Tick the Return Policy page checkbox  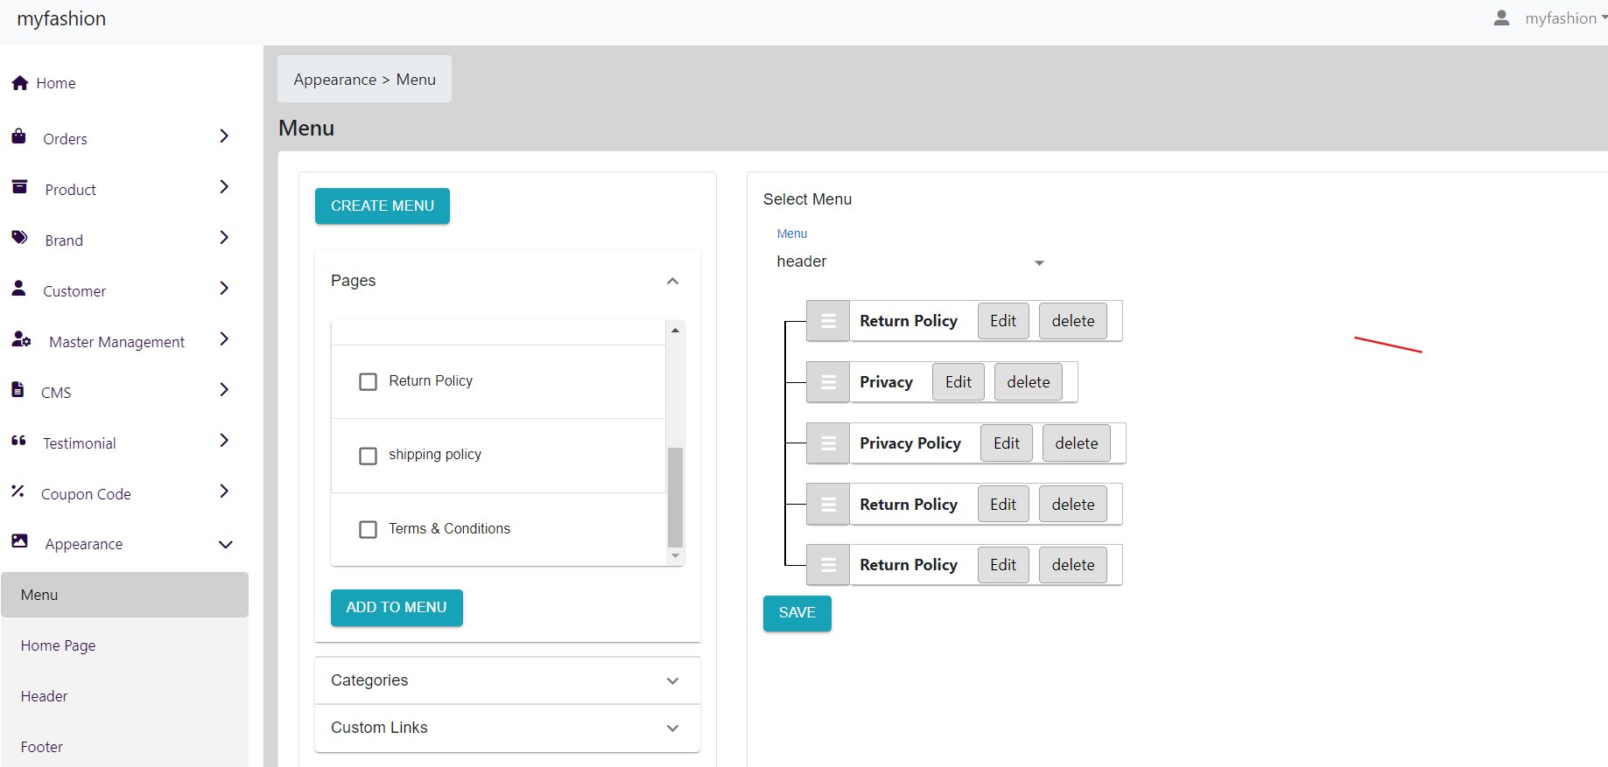(369, 382)
